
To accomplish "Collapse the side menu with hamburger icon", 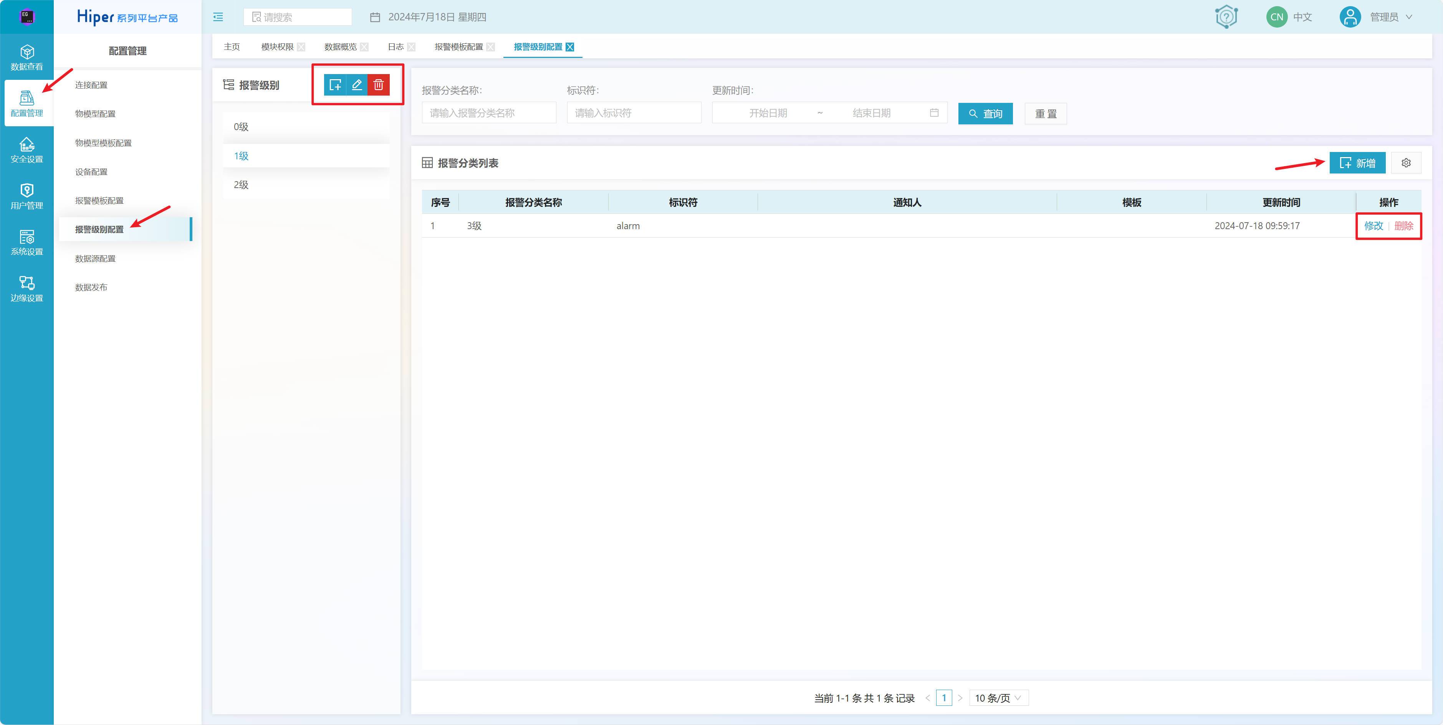I will pyautogui.click(x=218, y=17).
